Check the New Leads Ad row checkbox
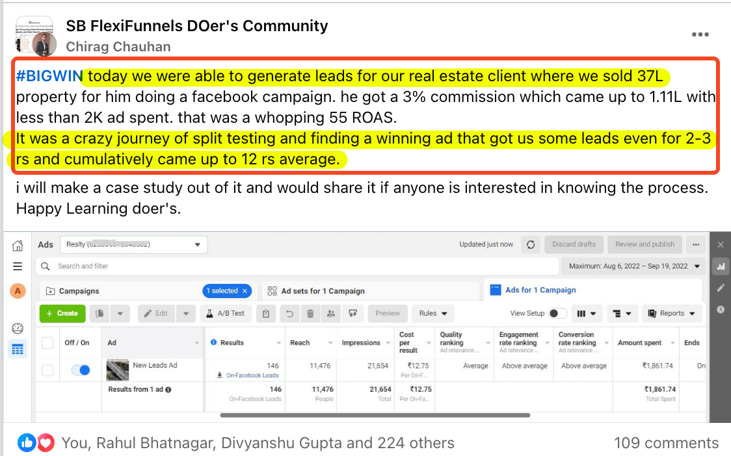The height and width of the screenshot is (456, 731). (47, 370)
